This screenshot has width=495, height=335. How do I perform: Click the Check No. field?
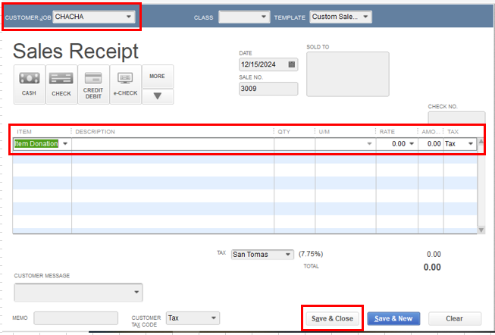pos(456,117)
